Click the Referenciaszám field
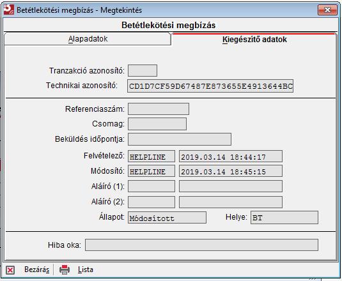The image size is (342, 281). pyautogui.click(x=159, y=109)
